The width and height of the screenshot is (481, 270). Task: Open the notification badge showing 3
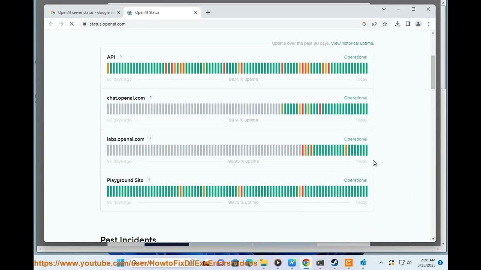pyautogui.click(x=440, y=262)
